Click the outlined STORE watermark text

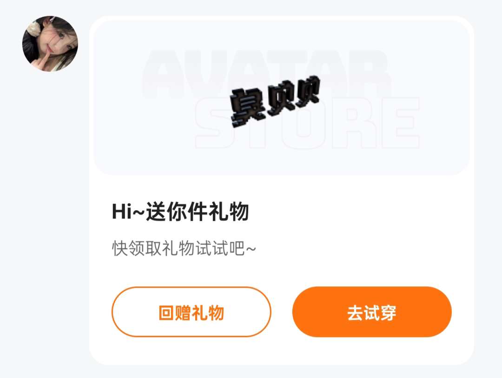pyautogui.click(x=307, y=123)
